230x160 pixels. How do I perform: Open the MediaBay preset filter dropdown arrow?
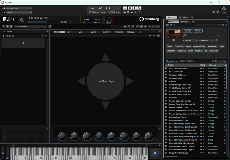coord(219,25)
